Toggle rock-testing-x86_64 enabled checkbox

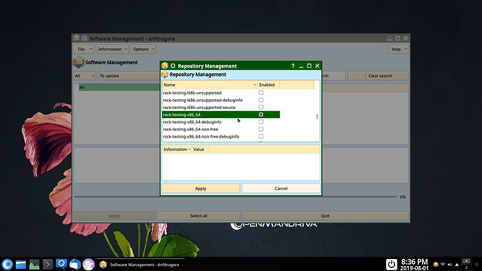pyautogui.click(x=261, y=115)
